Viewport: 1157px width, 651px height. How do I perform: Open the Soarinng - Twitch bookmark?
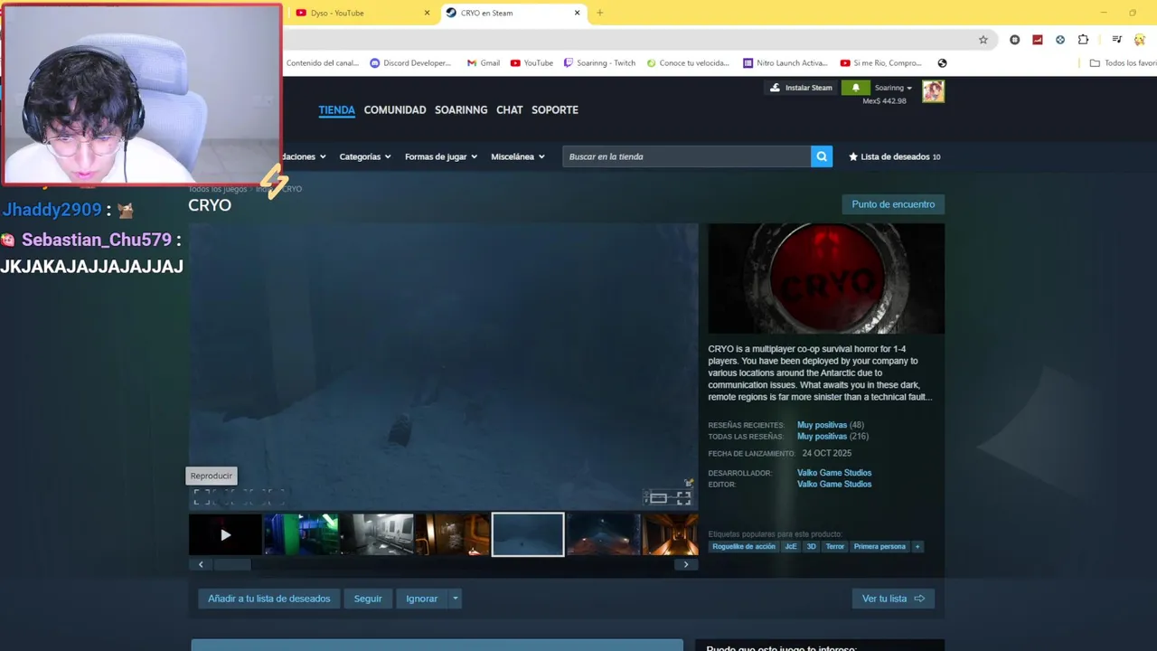point(598,63)
